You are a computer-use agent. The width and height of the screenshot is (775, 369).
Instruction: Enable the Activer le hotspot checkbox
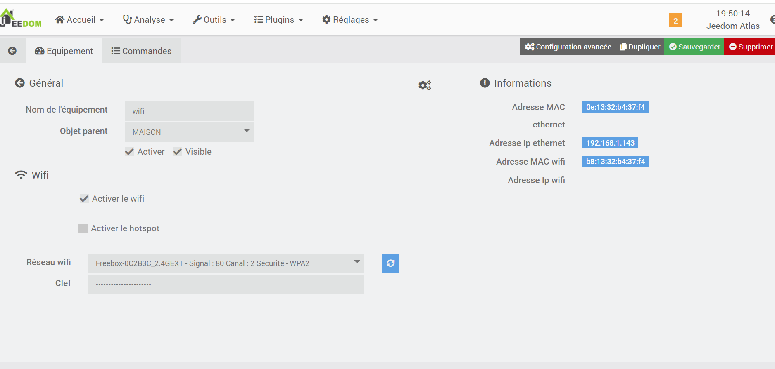pos(83,228)
